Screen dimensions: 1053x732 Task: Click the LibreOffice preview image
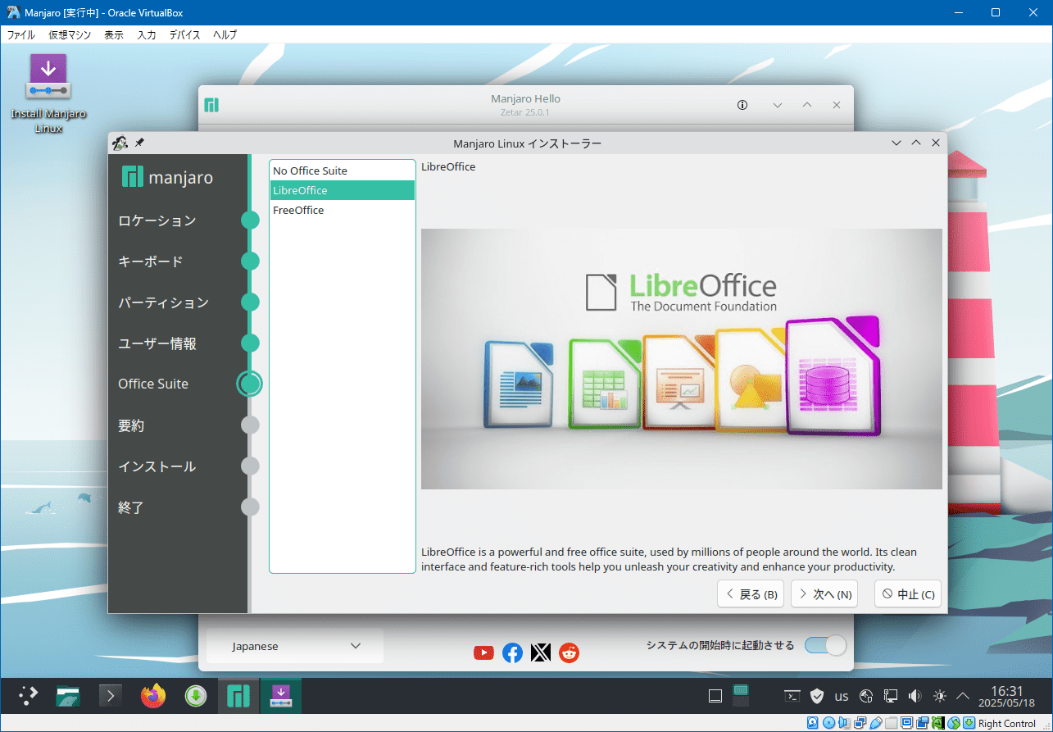click(682, 359)
